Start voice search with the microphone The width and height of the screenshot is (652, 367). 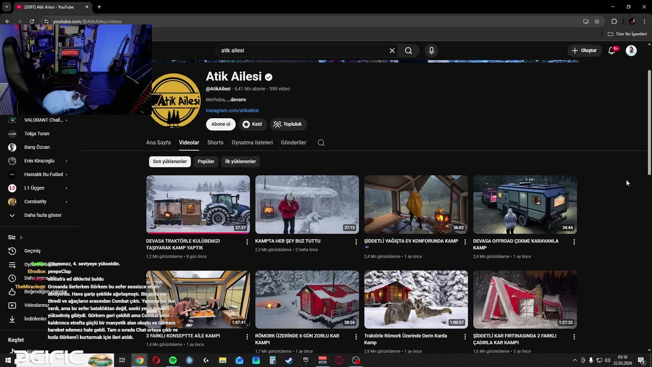[x=431, y=50]
